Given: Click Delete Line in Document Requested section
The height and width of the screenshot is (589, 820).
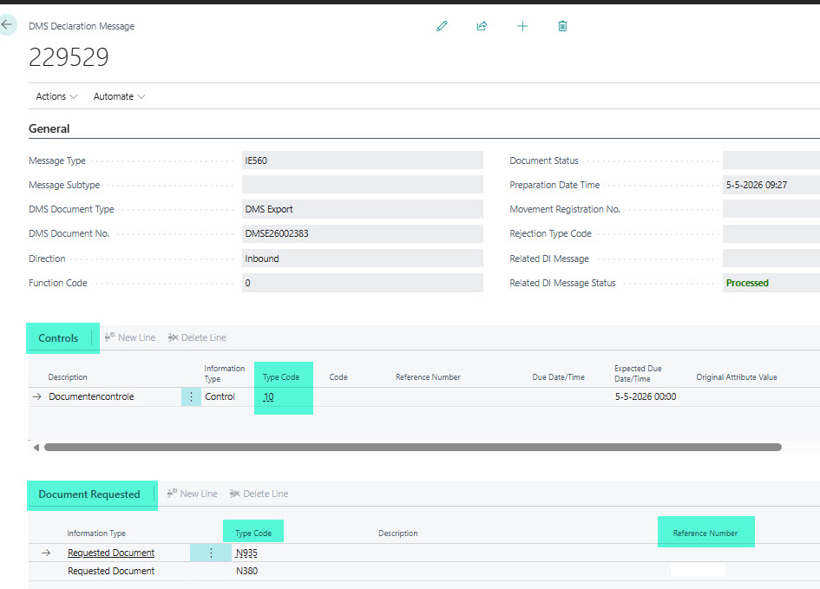Looking at the screenshot, I should click(259, 494).
